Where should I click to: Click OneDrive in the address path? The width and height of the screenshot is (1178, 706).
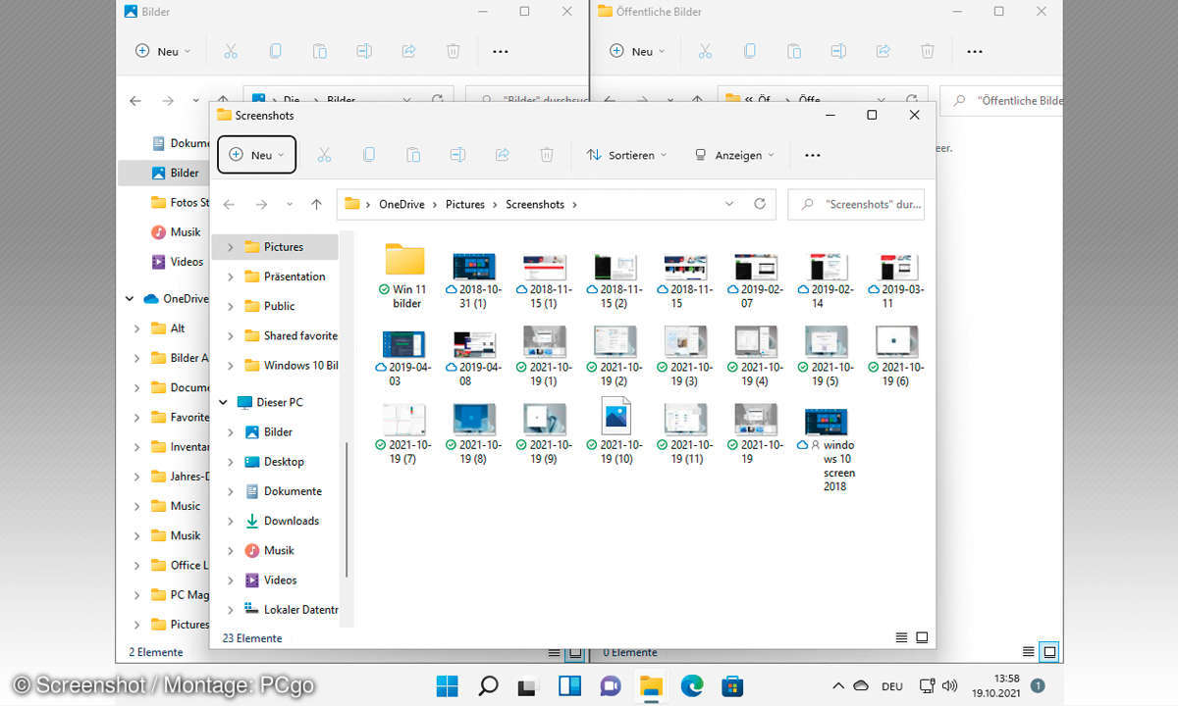pos(402,205)
